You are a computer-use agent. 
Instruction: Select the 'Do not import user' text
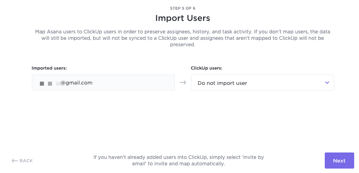point(222,83)
